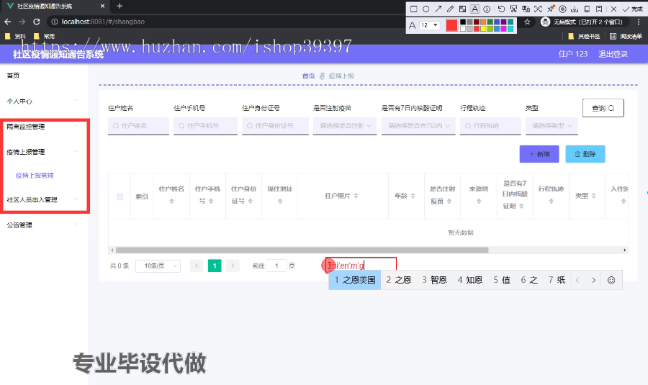
Task: Click 退出登录 to log out
Action: coord(613,54)
